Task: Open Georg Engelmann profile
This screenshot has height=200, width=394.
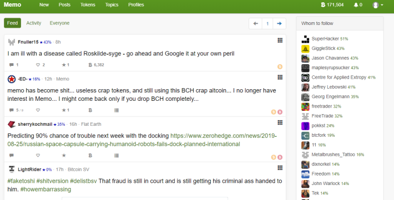Action: point(330,96)
